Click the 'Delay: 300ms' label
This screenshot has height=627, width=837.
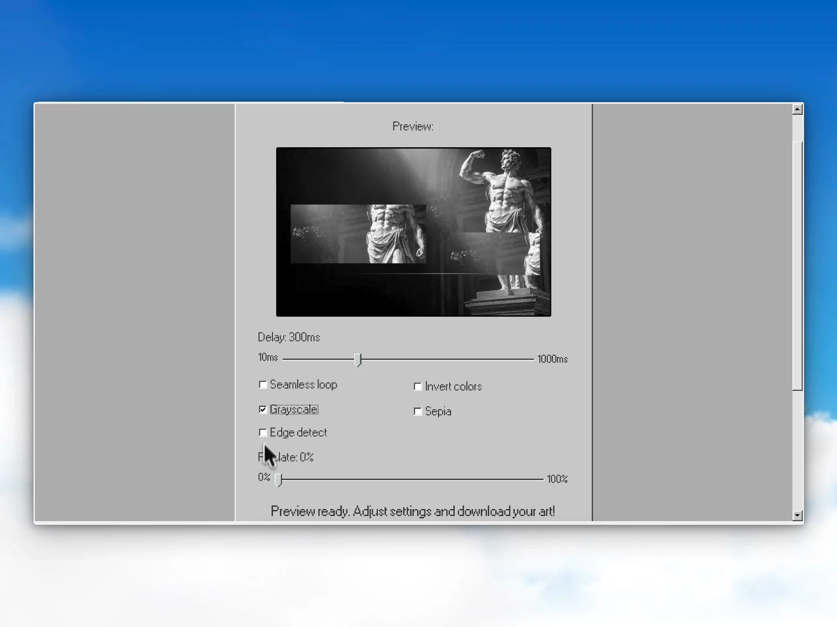click(x=289, y=337)
